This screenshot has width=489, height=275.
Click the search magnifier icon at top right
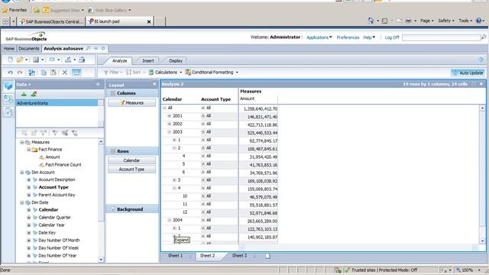[x=484, y=37]
